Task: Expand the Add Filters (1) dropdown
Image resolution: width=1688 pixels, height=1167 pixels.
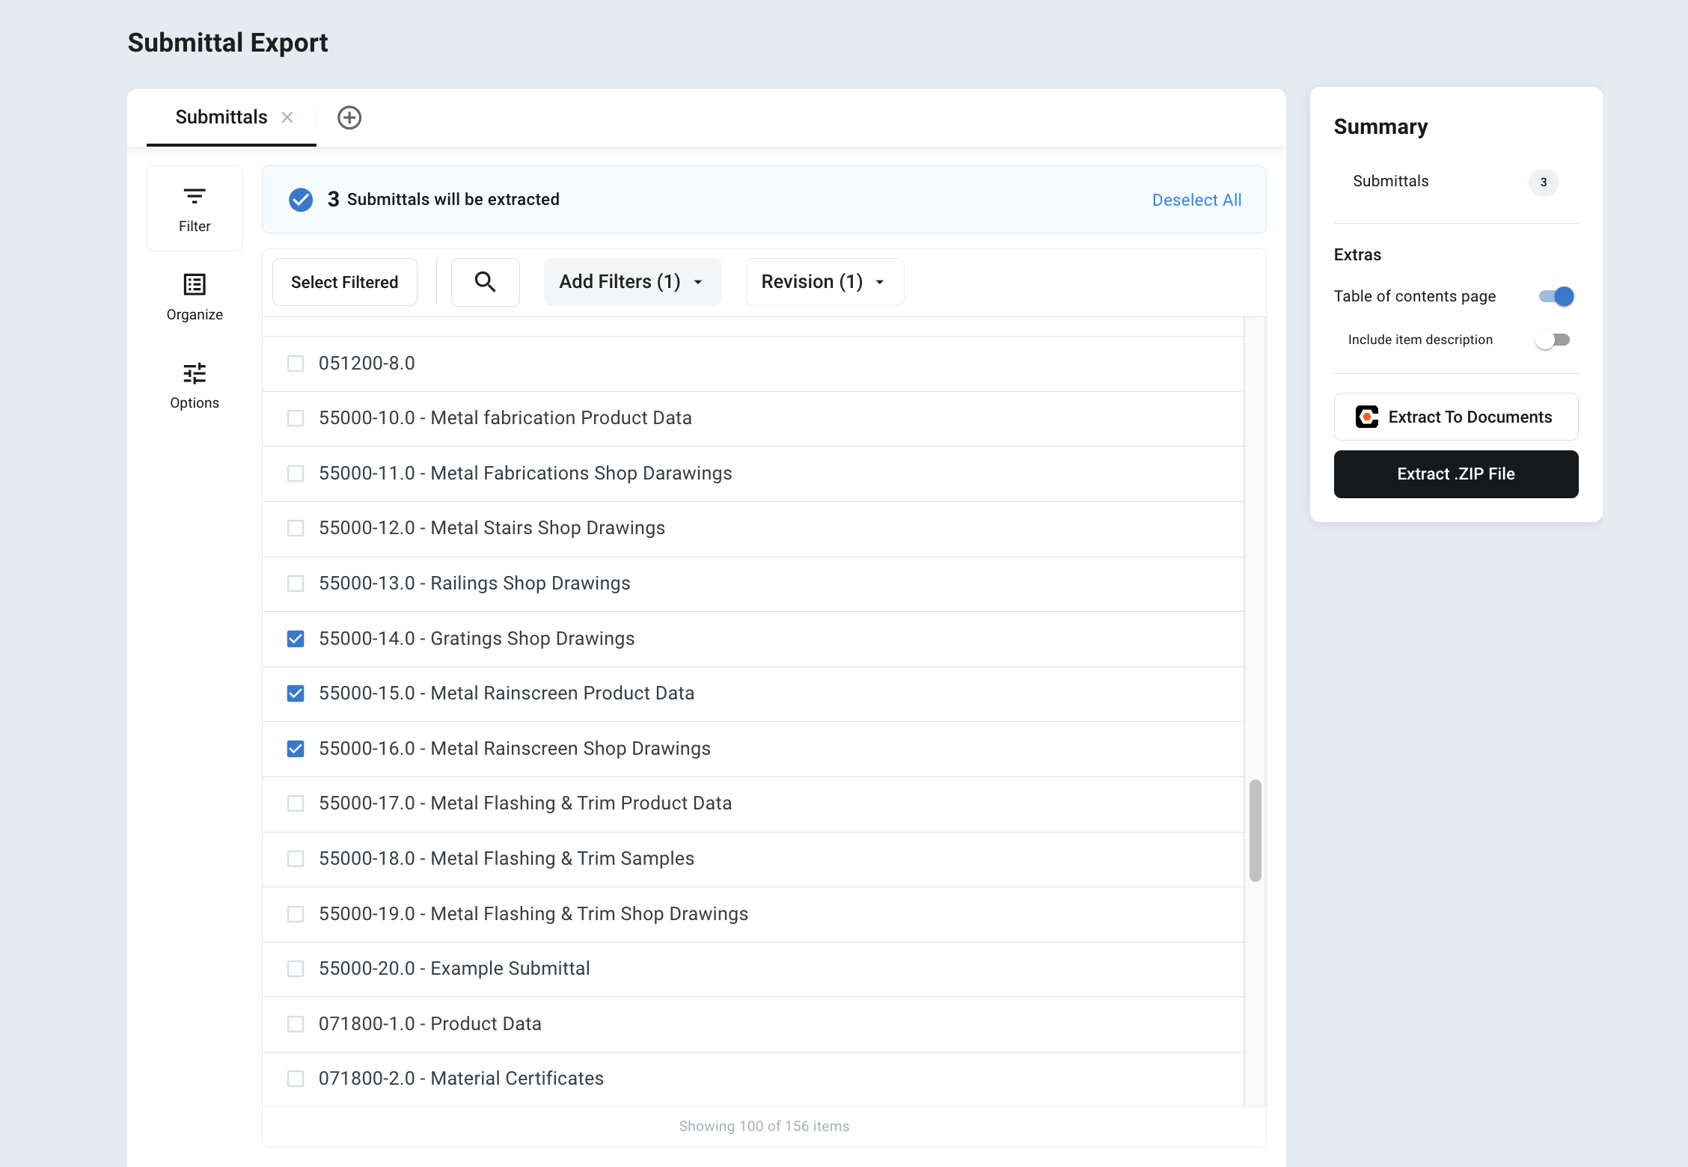Action: coord(632,282)
